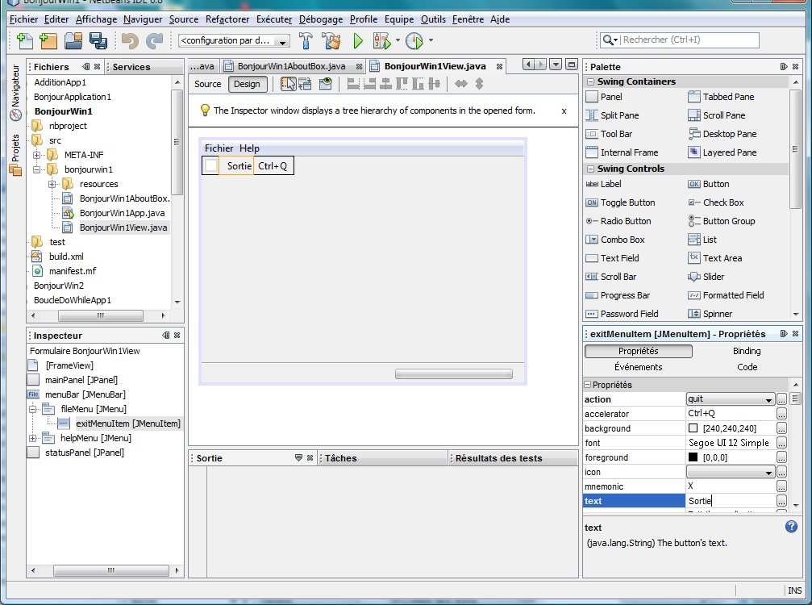Close the Inspector hint with the x
The image size is (812, 605).
coord(564,111)
